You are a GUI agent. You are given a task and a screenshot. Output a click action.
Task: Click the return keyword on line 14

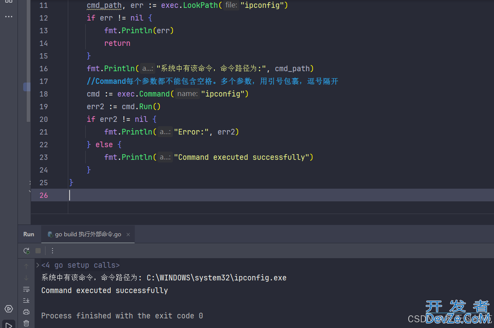pyautogui.click(x=117, y=43)
